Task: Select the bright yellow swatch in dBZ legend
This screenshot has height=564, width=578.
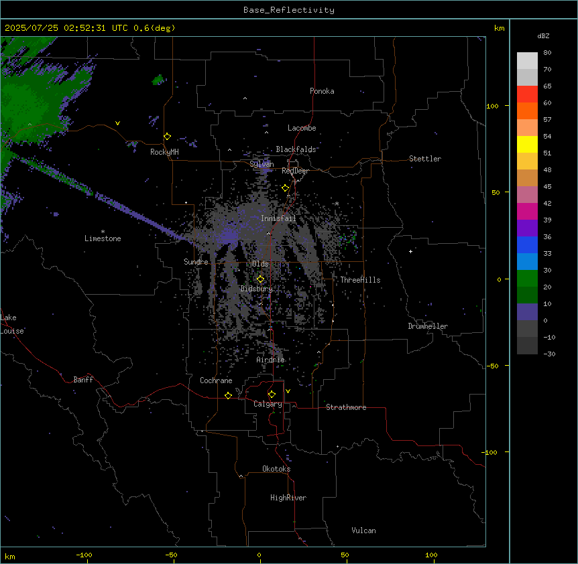Action: coord(527,144)
